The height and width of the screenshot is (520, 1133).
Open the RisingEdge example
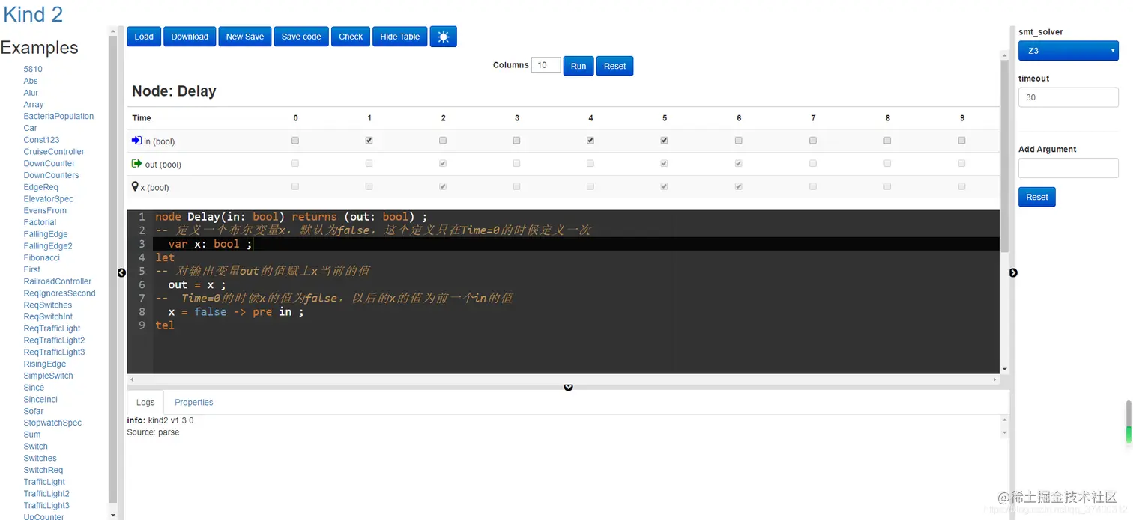point(45,364)
